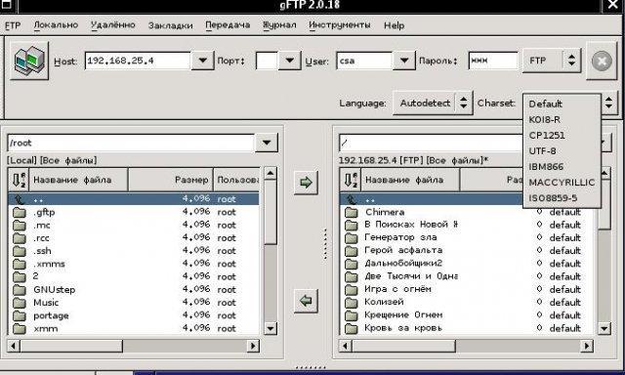The width and height of the screenshot is (625, 375).
Task: Choose MACCYRILLIC charset option
Action: 562,183
